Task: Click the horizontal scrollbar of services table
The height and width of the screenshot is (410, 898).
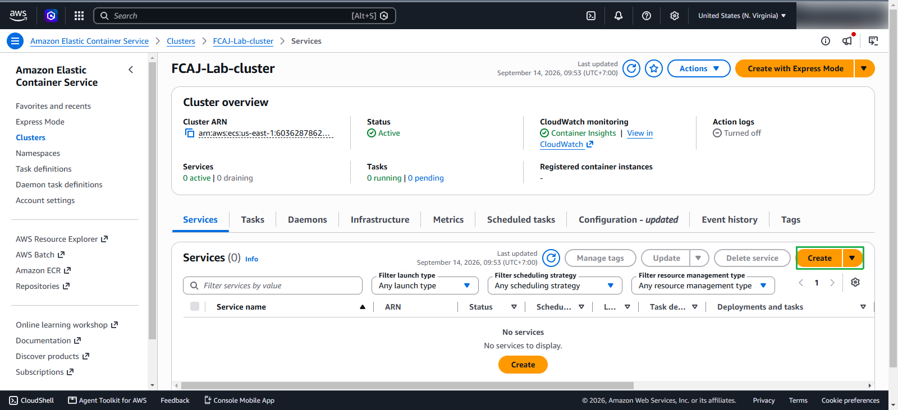Action: (407, 385)
